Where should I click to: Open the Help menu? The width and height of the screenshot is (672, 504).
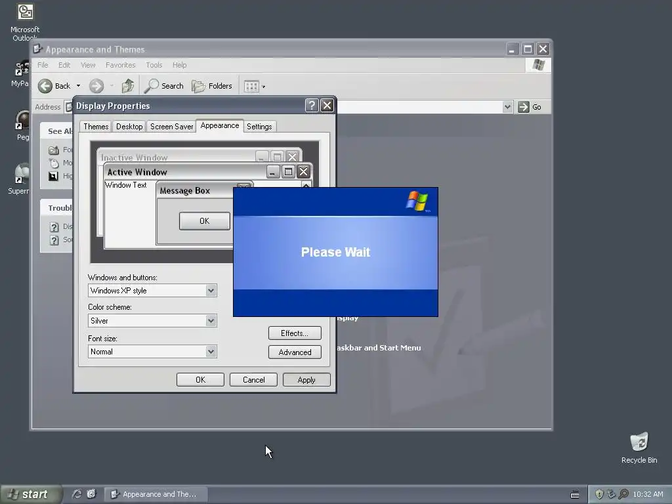coord(180,65)
